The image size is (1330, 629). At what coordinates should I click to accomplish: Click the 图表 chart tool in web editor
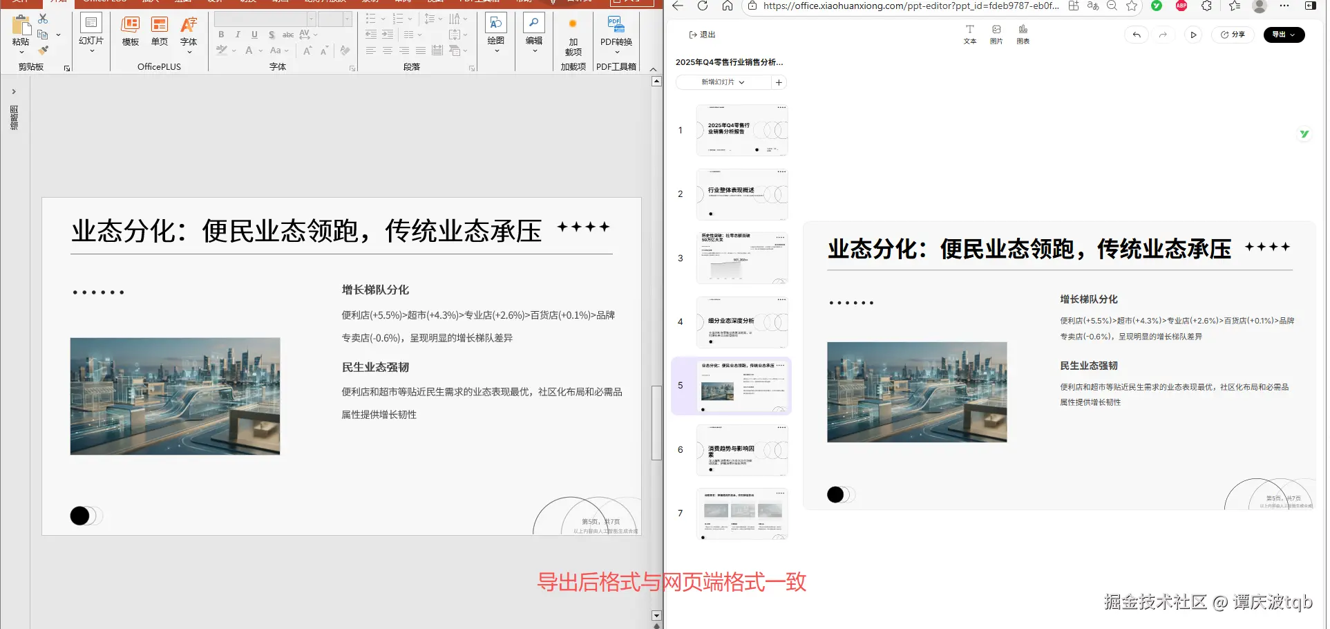(x=1023, y=35)
